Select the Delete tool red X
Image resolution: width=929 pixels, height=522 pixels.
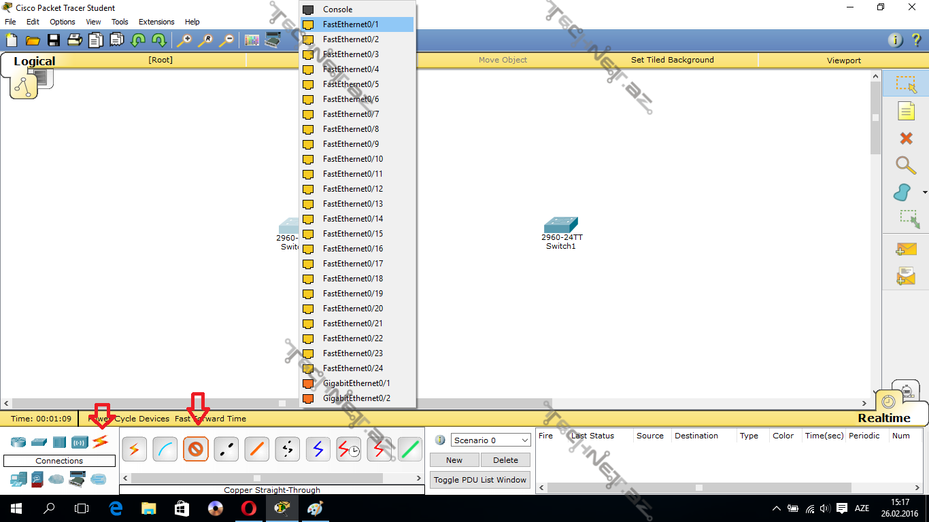(906, 139)
